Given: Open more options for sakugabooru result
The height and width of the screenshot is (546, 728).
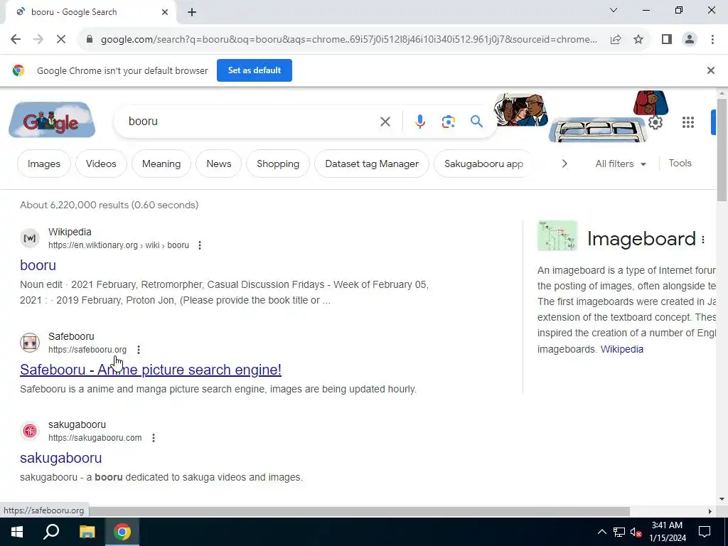Looking at the screenshot, I should click(154, 438).
